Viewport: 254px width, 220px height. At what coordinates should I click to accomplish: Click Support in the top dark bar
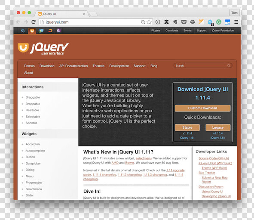[202, 31]
